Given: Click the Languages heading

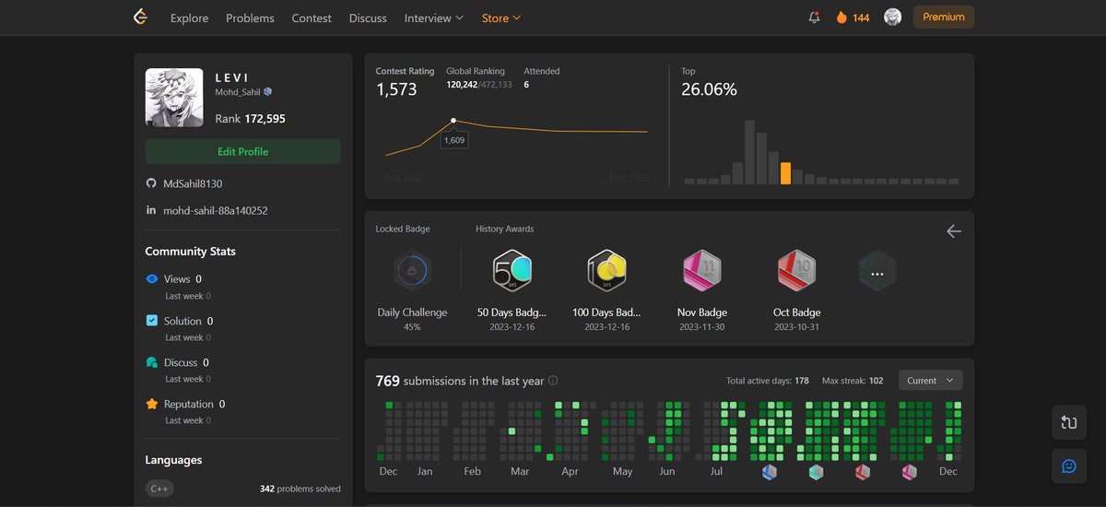Looking at the screenshot, I should (x=173, y=460).
